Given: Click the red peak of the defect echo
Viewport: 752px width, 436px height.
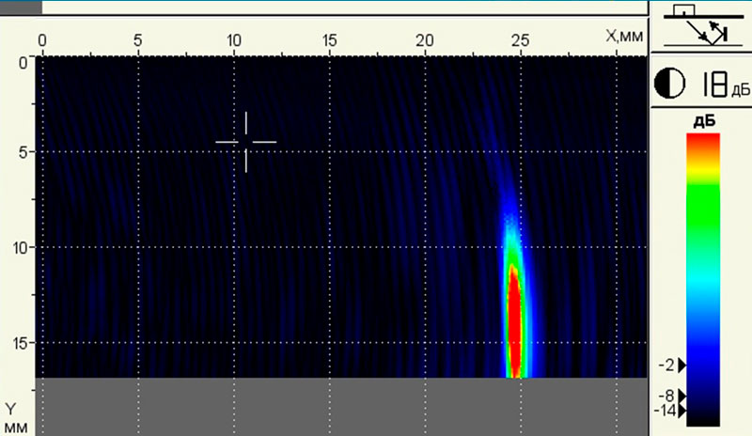Looking at the screenshot, I should (515, 329).
